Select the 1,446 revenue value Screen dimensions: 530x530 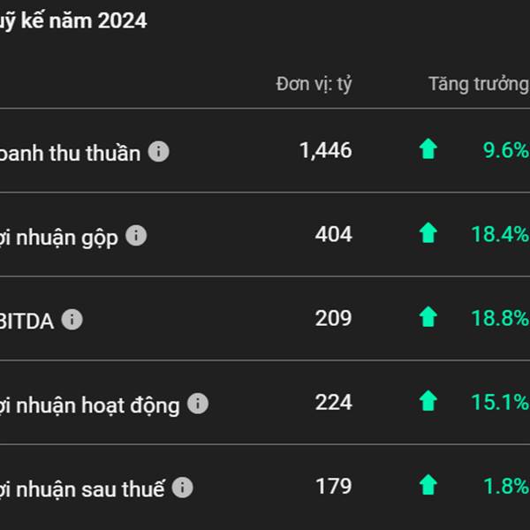coord(326,150)
